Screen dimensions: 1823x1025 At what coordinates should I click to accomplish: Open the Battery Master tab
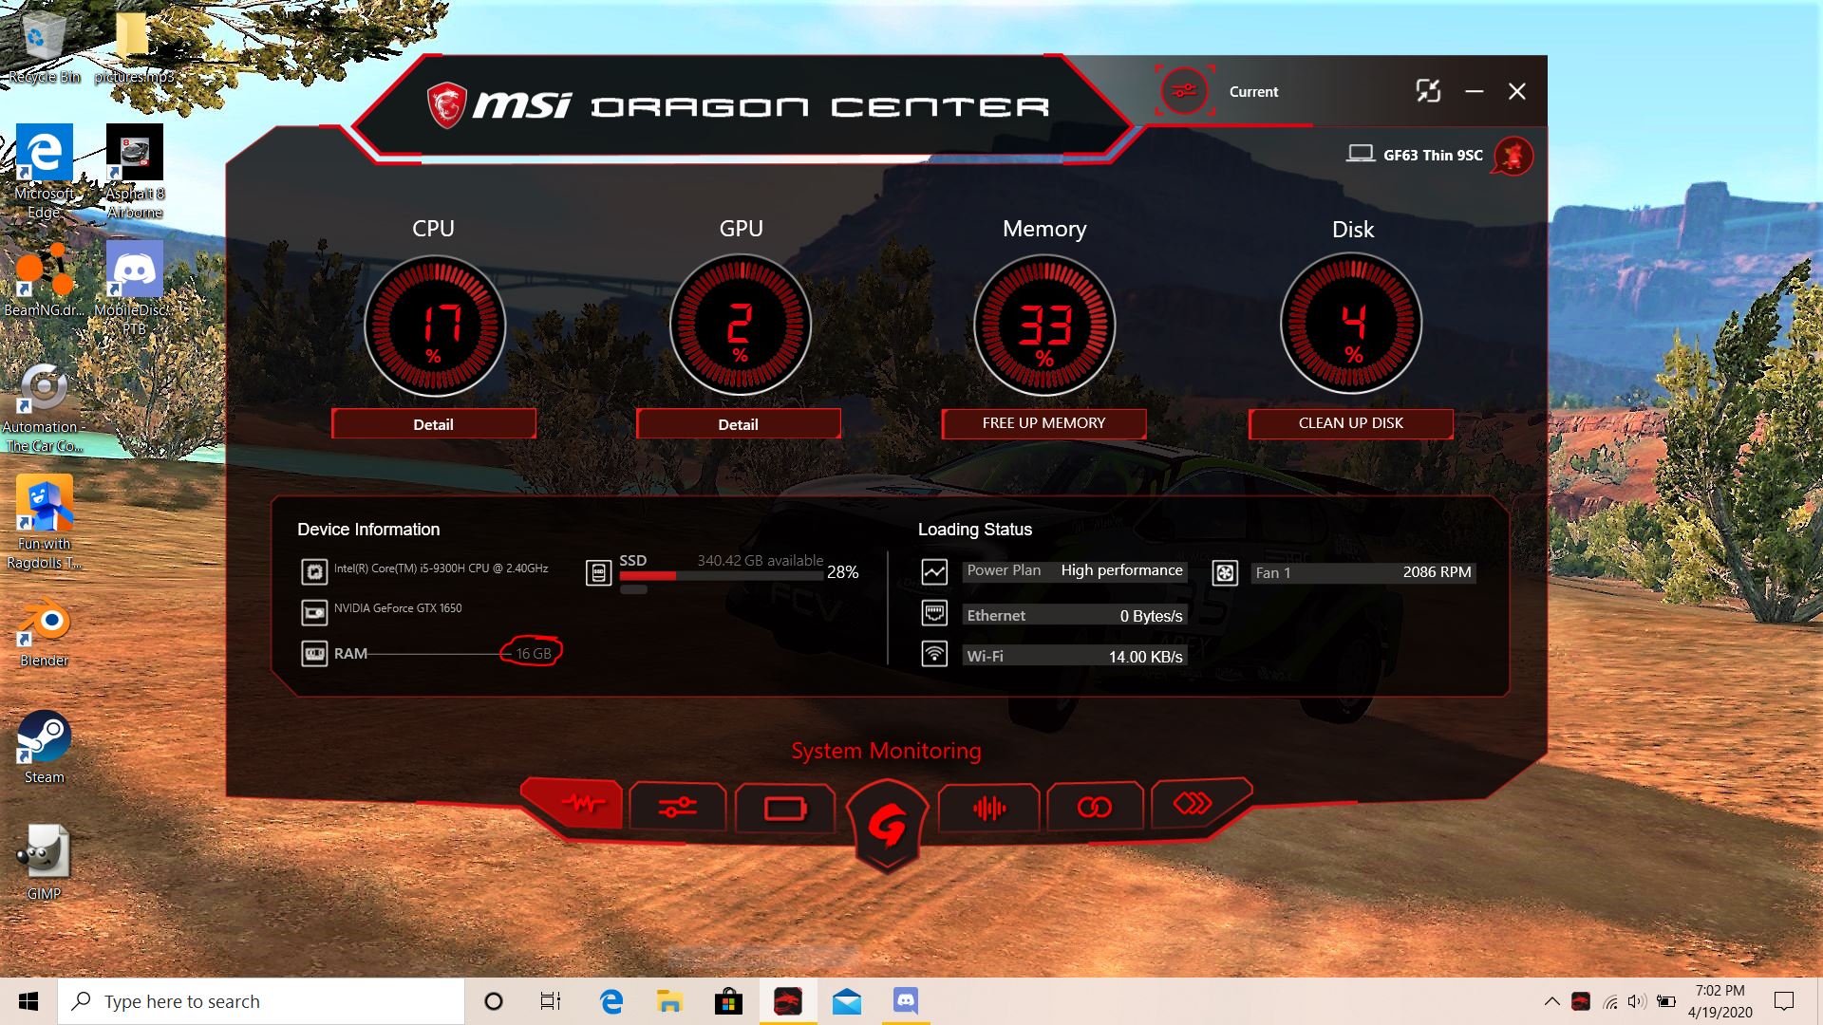(784, 809)
